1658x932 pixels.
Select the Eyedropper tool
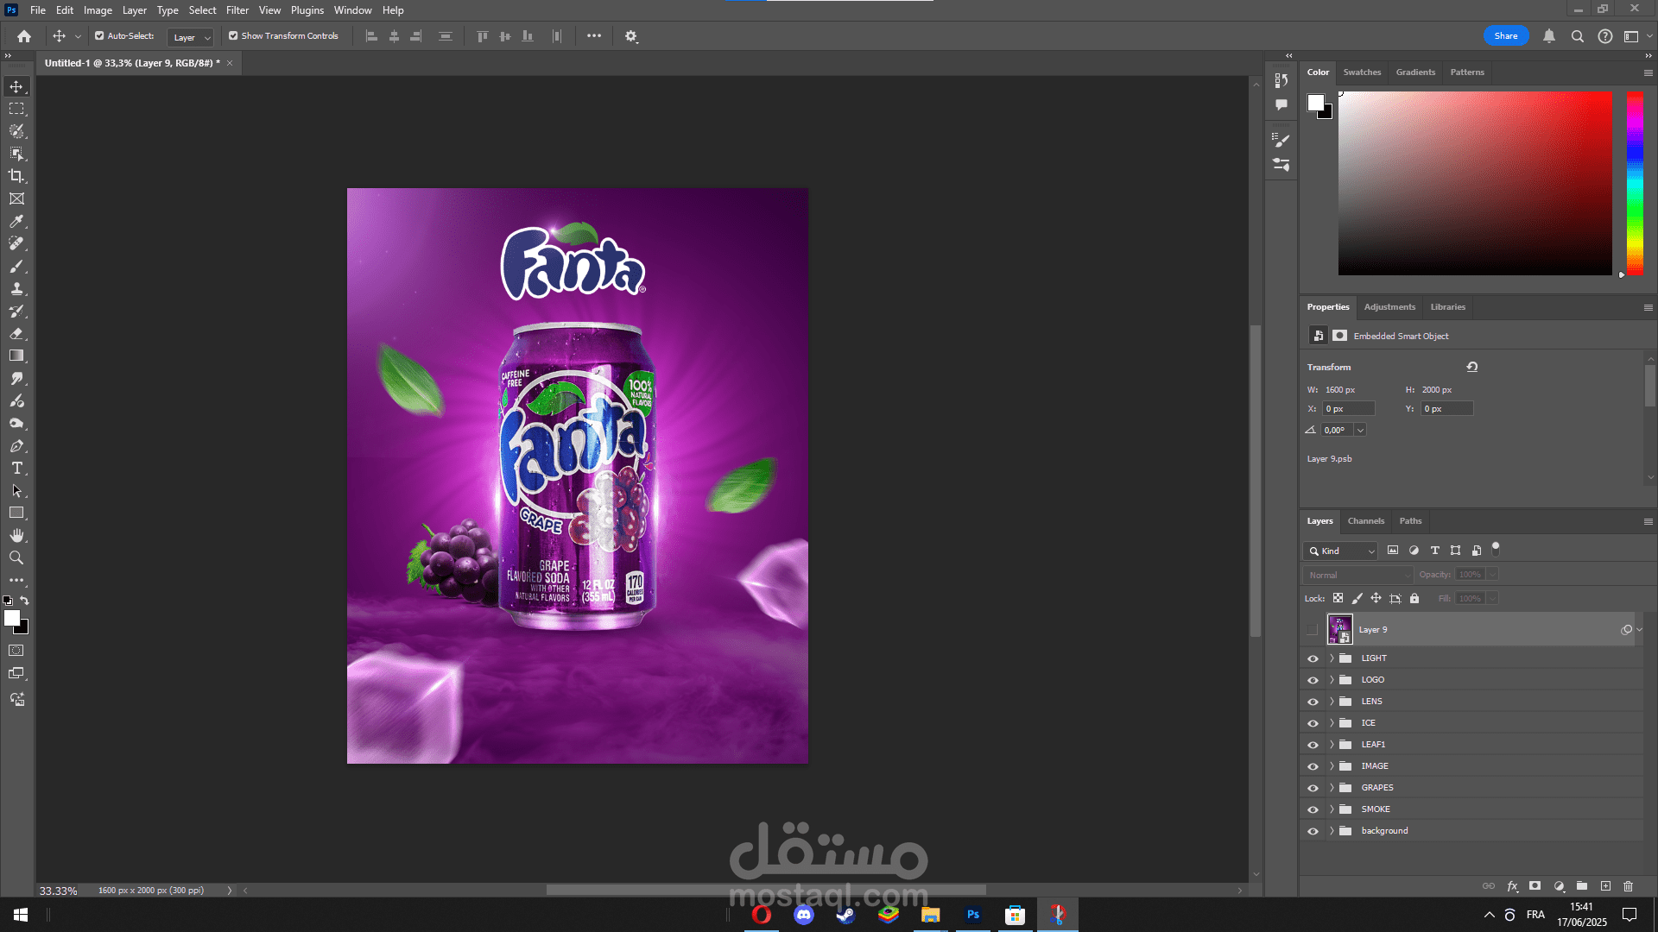click(x=16, y=221)
